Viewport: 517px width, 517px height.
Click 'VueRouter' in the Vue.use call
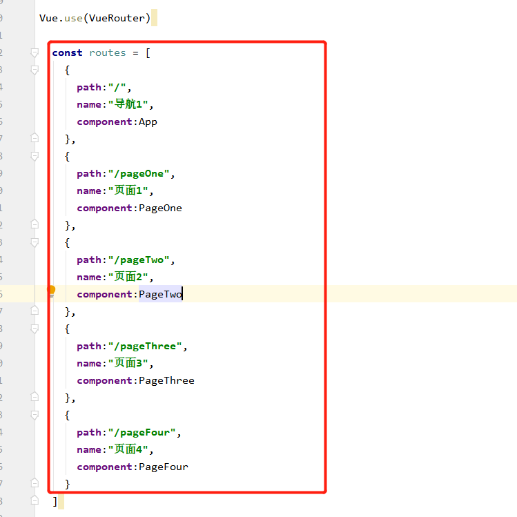tap(117, 18)
